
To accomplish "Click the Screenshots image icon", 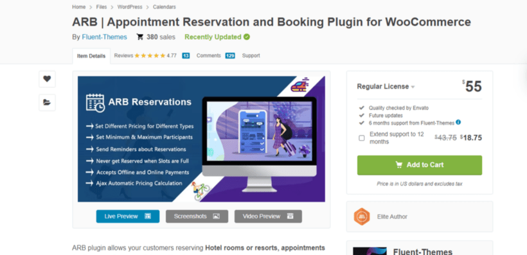I will [x=216, y=216].
